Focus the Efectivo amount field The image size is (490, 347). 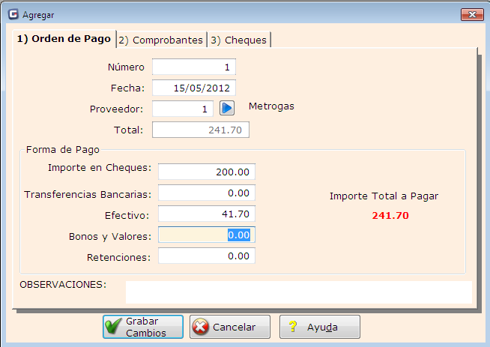pos(206,214)
